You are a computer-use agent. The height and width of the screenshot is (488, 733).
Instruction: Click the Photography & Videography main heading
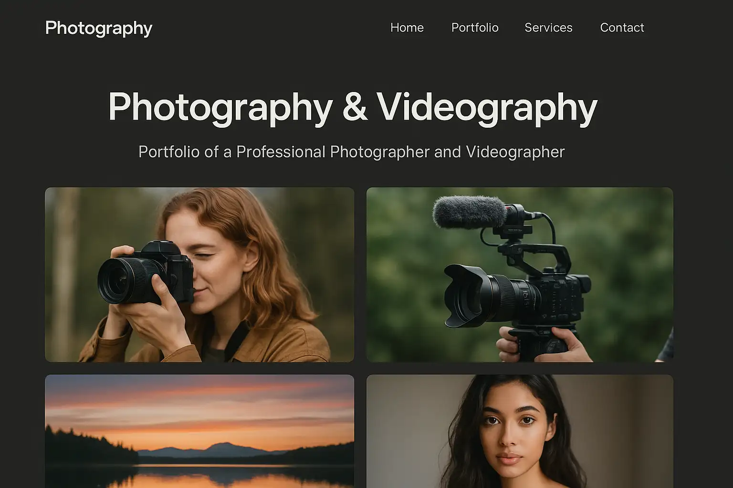tap(353, 107)
